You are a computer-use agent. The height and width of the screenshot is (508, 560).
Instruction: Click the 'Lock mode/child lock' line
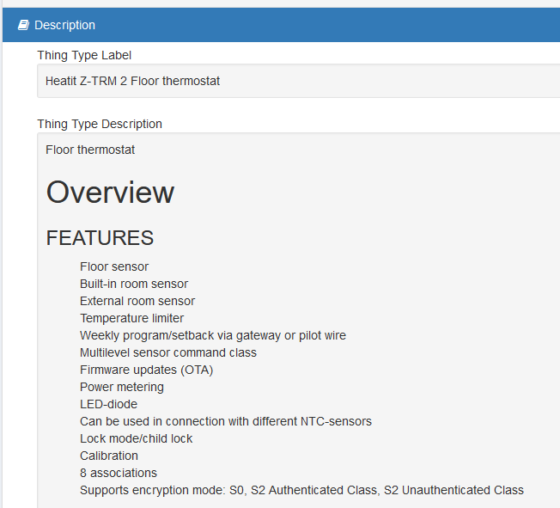click(x=136, y=438)
